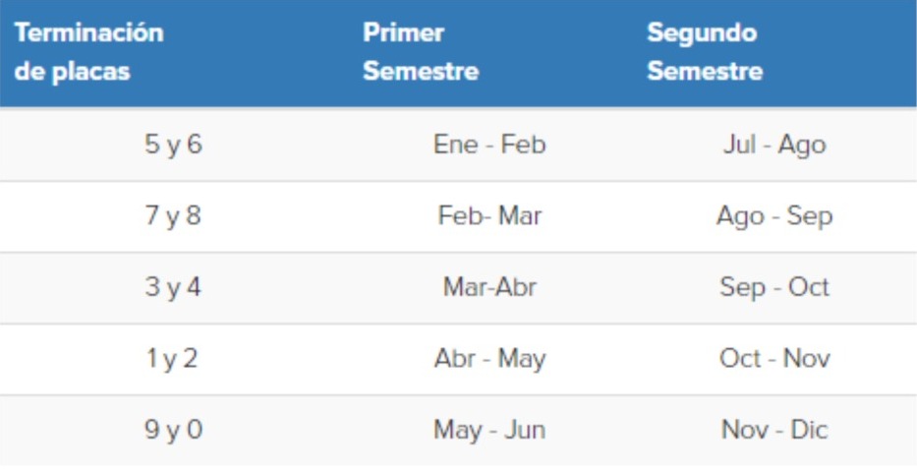Viewport: 917px width, 474px height.
Task: Select the "Oct - Nov" cell
Action: click(774, 359)
